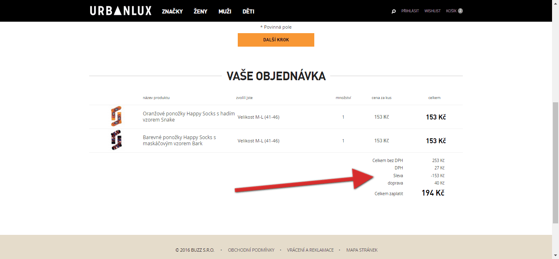559x259 pixels.
Task: Open the VRÁCENÍ A REKLAMACE footer link
Action: pyautogui.click(x=310, y=250)
